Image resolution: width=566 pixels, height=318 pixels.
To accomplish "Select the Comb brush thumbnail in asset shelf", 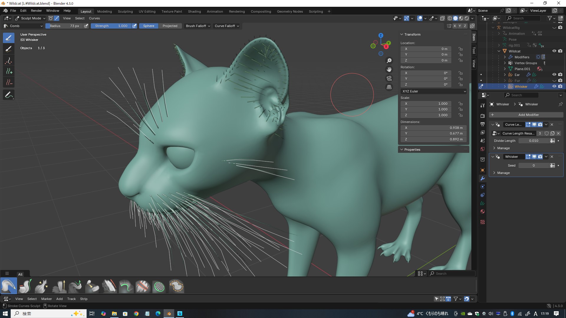I will point(9,286).
